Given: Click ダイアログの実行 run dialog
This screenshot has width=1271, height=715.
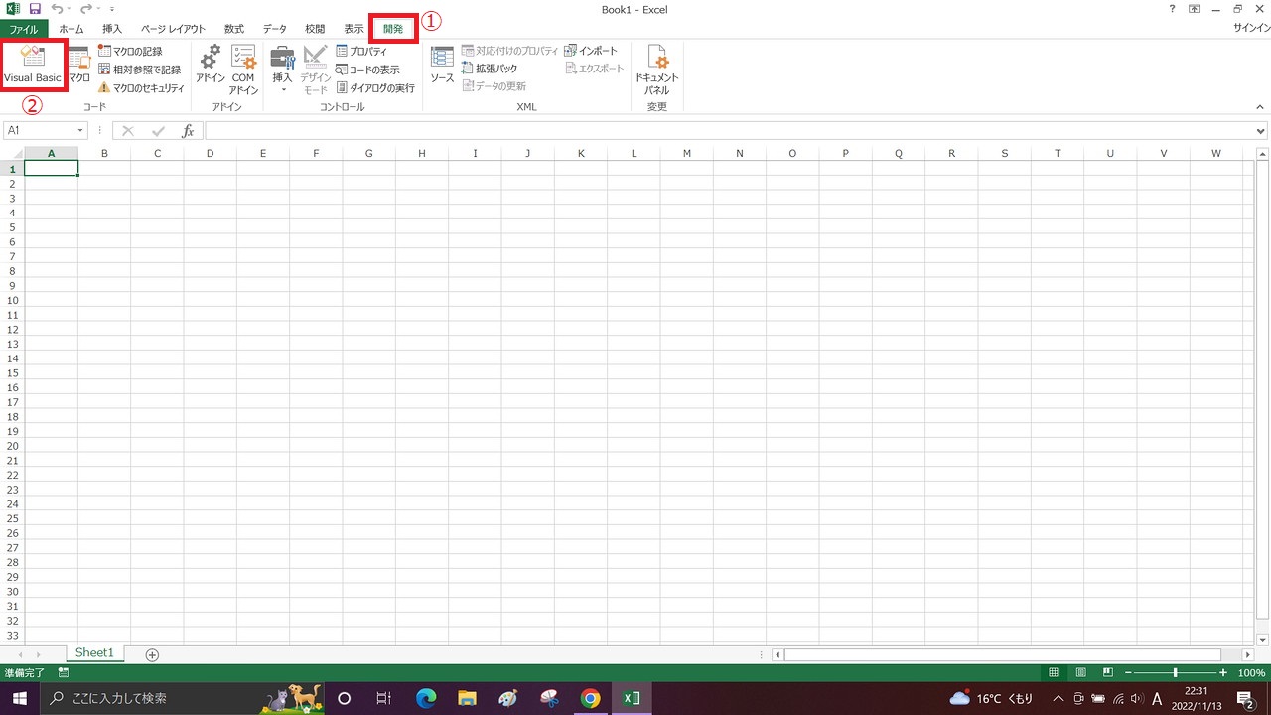Looking at the screenshot, I should tap(375, 87).
